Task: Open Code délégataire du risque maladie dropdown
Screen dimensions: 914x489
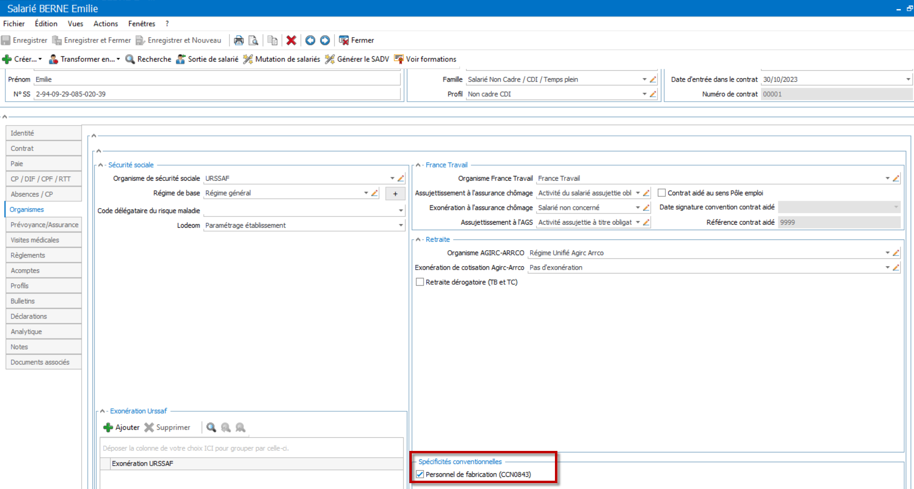Action: (401, 211)
